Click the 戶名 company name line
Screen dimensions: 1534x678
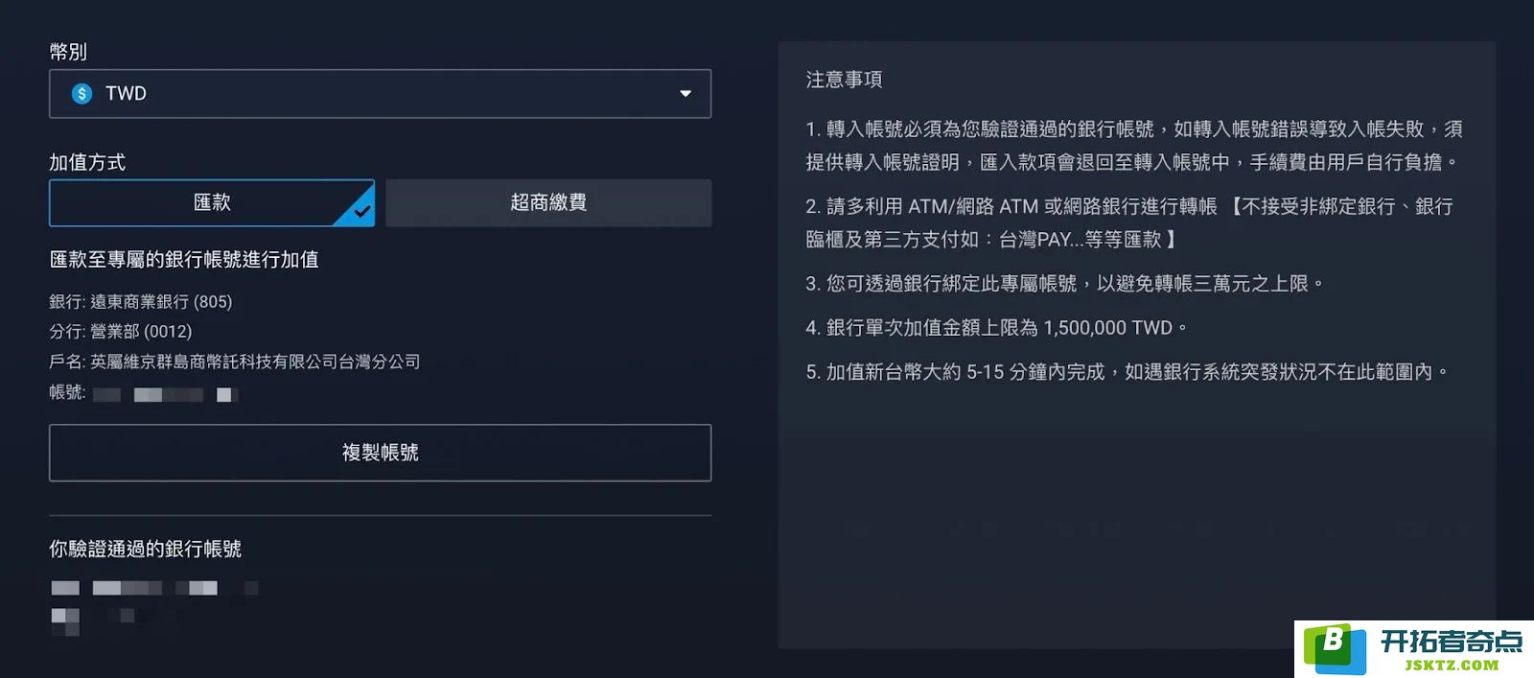point(235,362)
